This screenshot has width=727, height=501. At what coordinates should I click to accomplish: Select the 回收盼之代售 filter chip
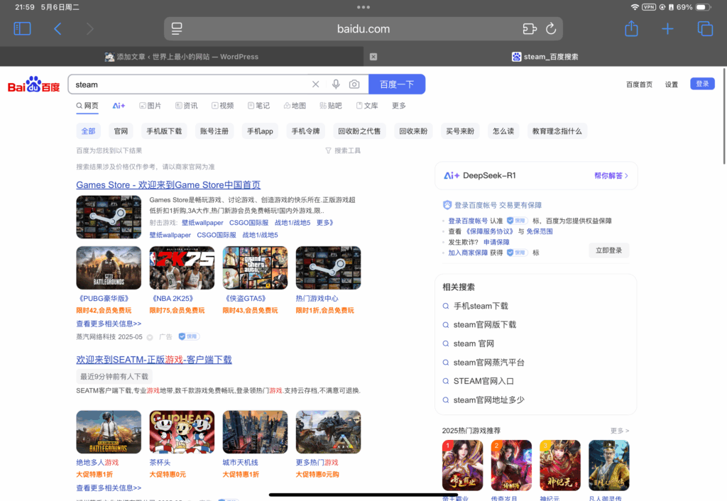(359, 131)
